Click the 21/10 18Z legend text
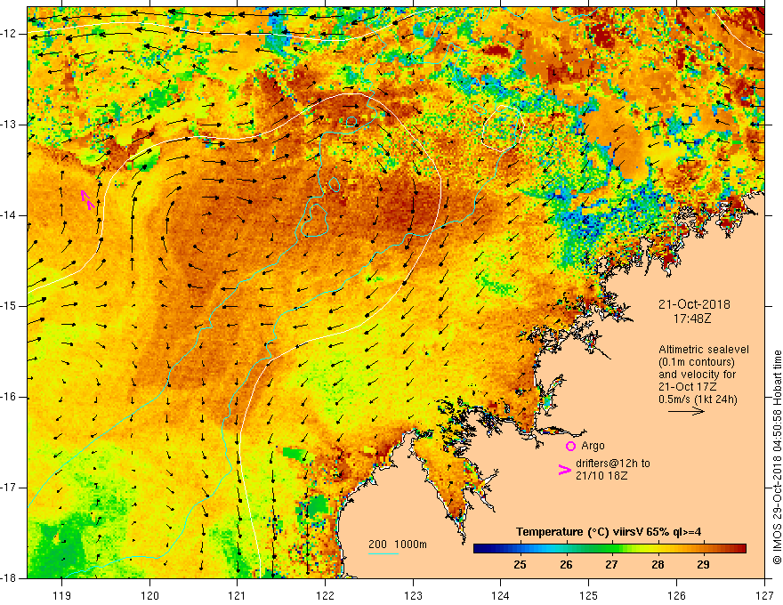Image resolution: width=783 pixels, height=605 pixels. point(601,476)
